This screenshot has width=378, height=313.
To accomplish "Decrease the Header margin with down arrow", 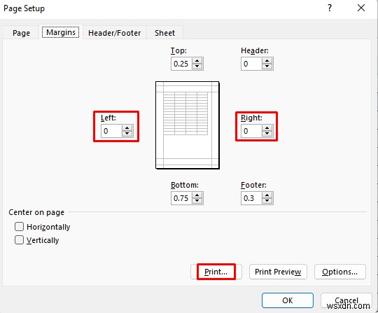I will click(x=267, y=67).
